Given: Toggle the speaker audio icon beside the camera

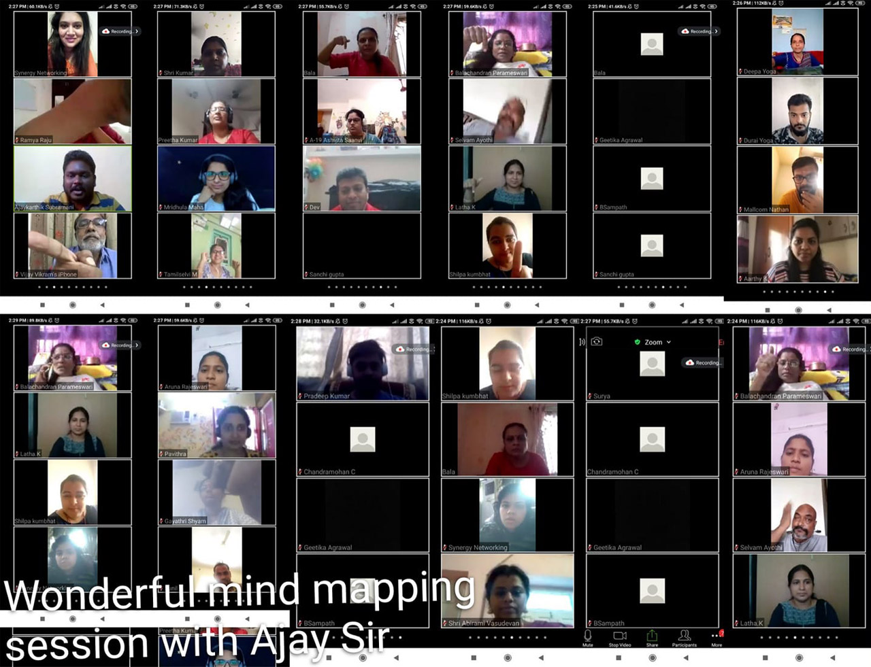Looking at the screenshot, I should pyautogui.click(x=582, y=342).
